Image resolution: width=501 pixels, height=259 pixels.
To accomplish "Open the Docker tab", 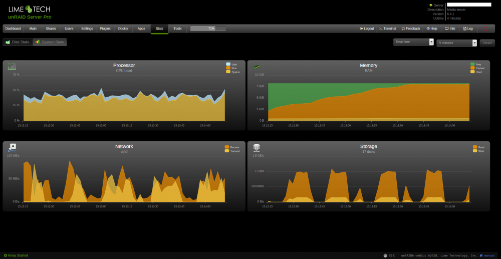I will tap(123, 29).
